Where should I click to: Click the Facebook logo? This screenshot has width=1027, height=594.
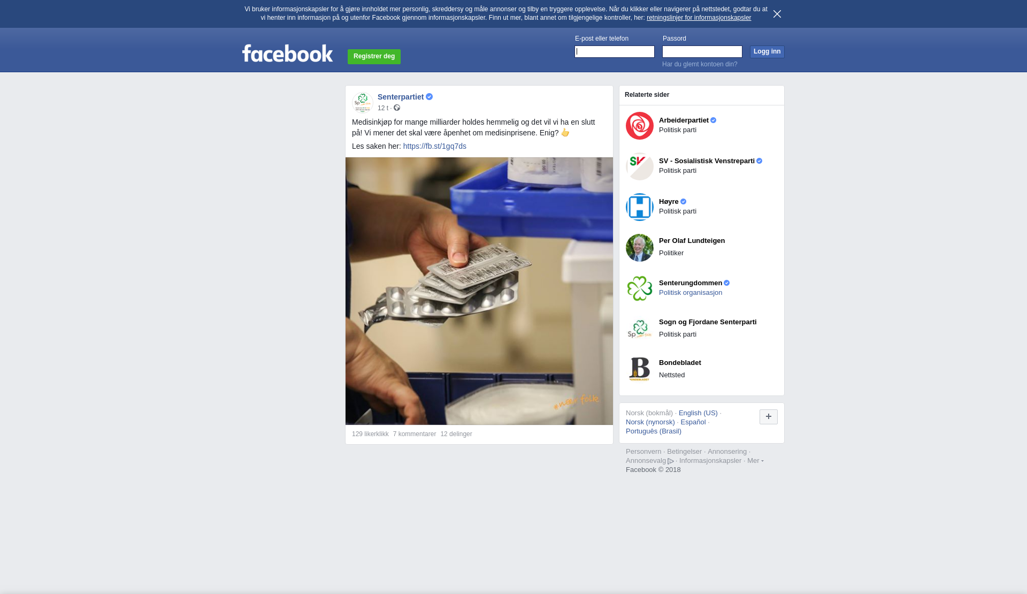[287, 54]
